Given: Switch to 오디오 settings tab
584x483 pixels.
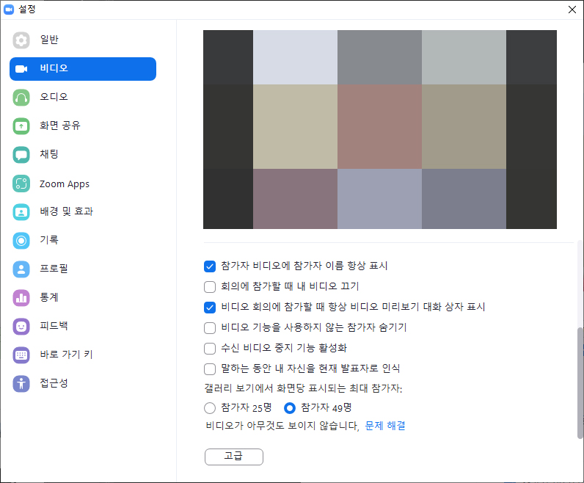Looking at the screenshot, I should tap(83, 98).
